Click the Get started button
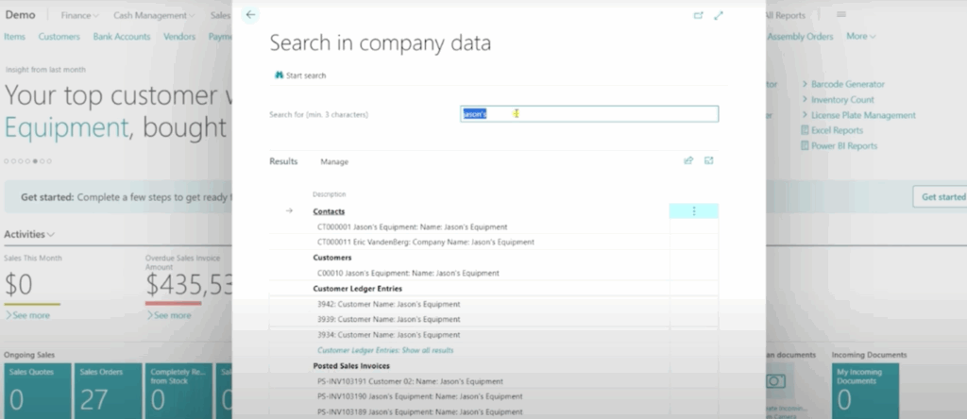 [x=942, y=196]
